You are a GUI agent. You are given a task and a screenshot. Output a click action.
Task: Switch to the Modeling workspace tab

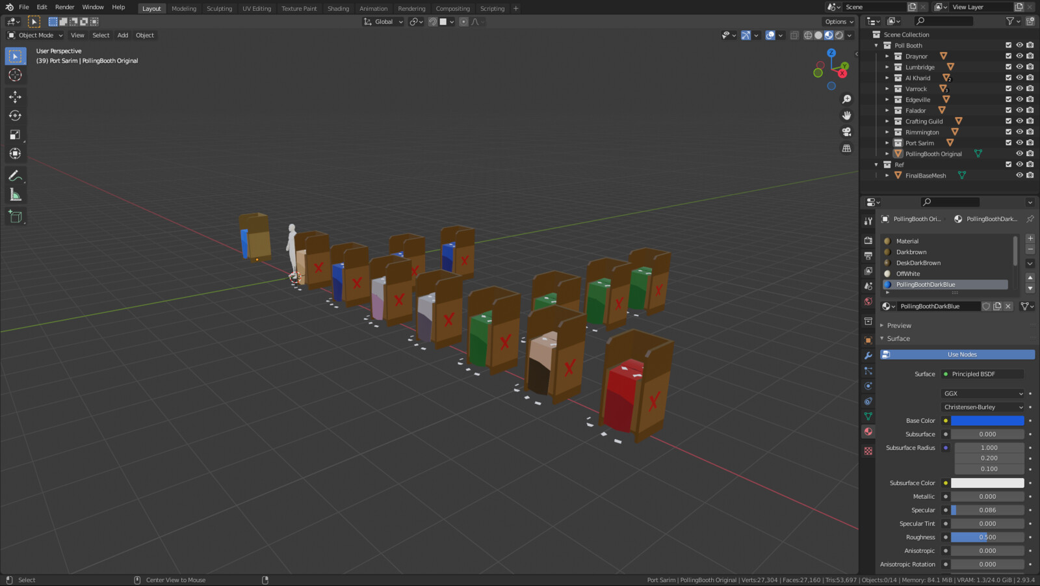[x=184, y=8]
